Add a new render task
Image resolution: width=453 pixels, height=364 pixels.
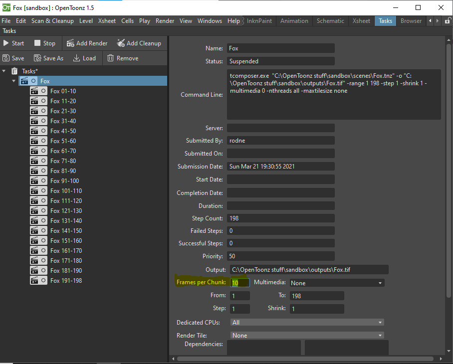(x=87, y=43)
